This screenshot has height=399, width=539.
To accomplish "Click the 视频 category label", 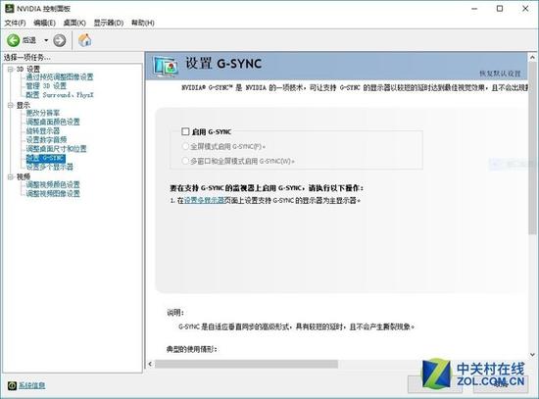I will pos(24,176).
